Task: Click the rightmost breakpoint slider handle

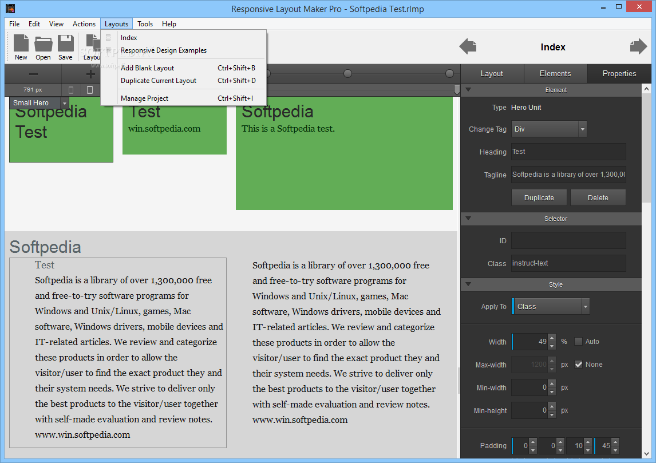Action: (449, 74)
